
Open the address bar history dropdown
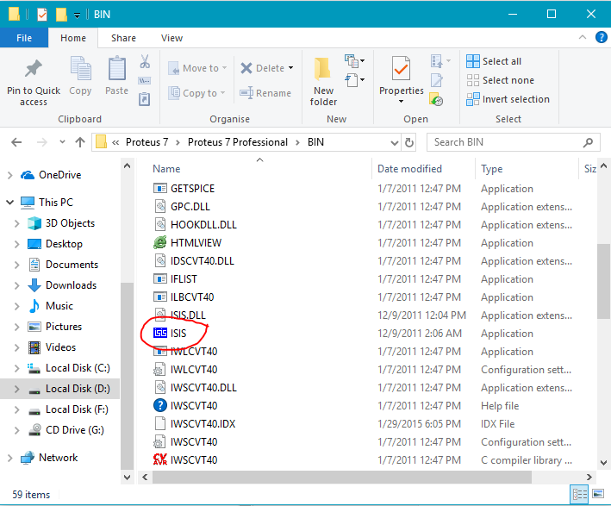(x=395, y=143)
